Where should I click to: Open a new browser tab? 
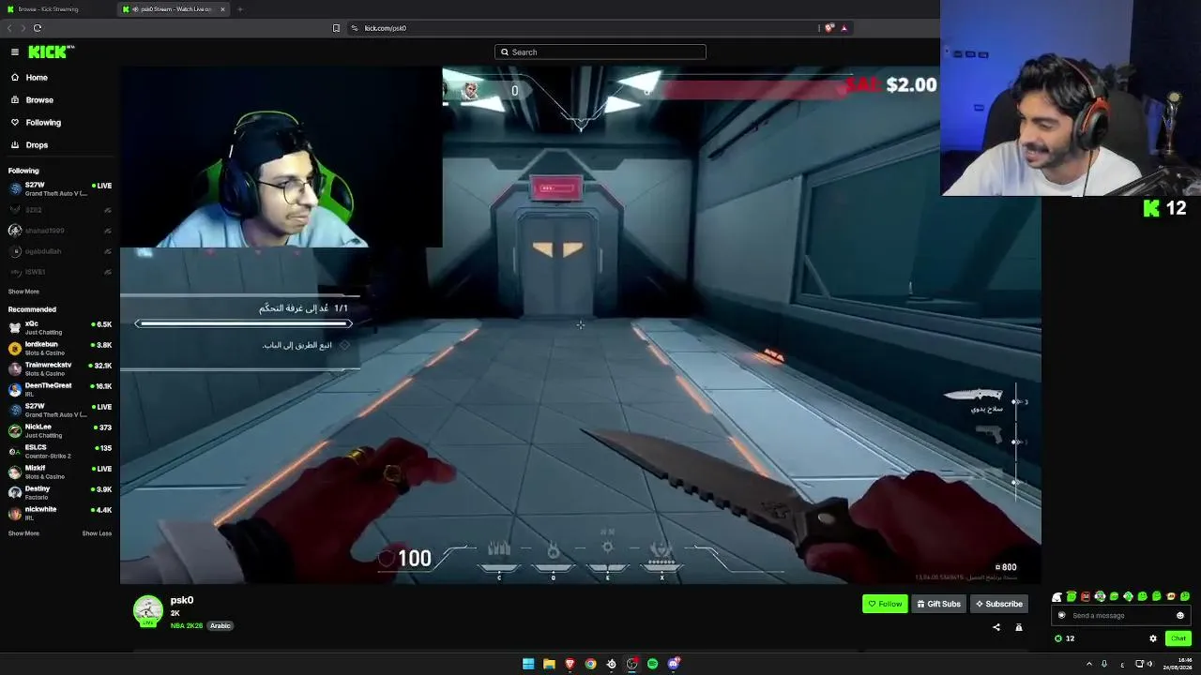pyautogui.click(x=240, y=9)
